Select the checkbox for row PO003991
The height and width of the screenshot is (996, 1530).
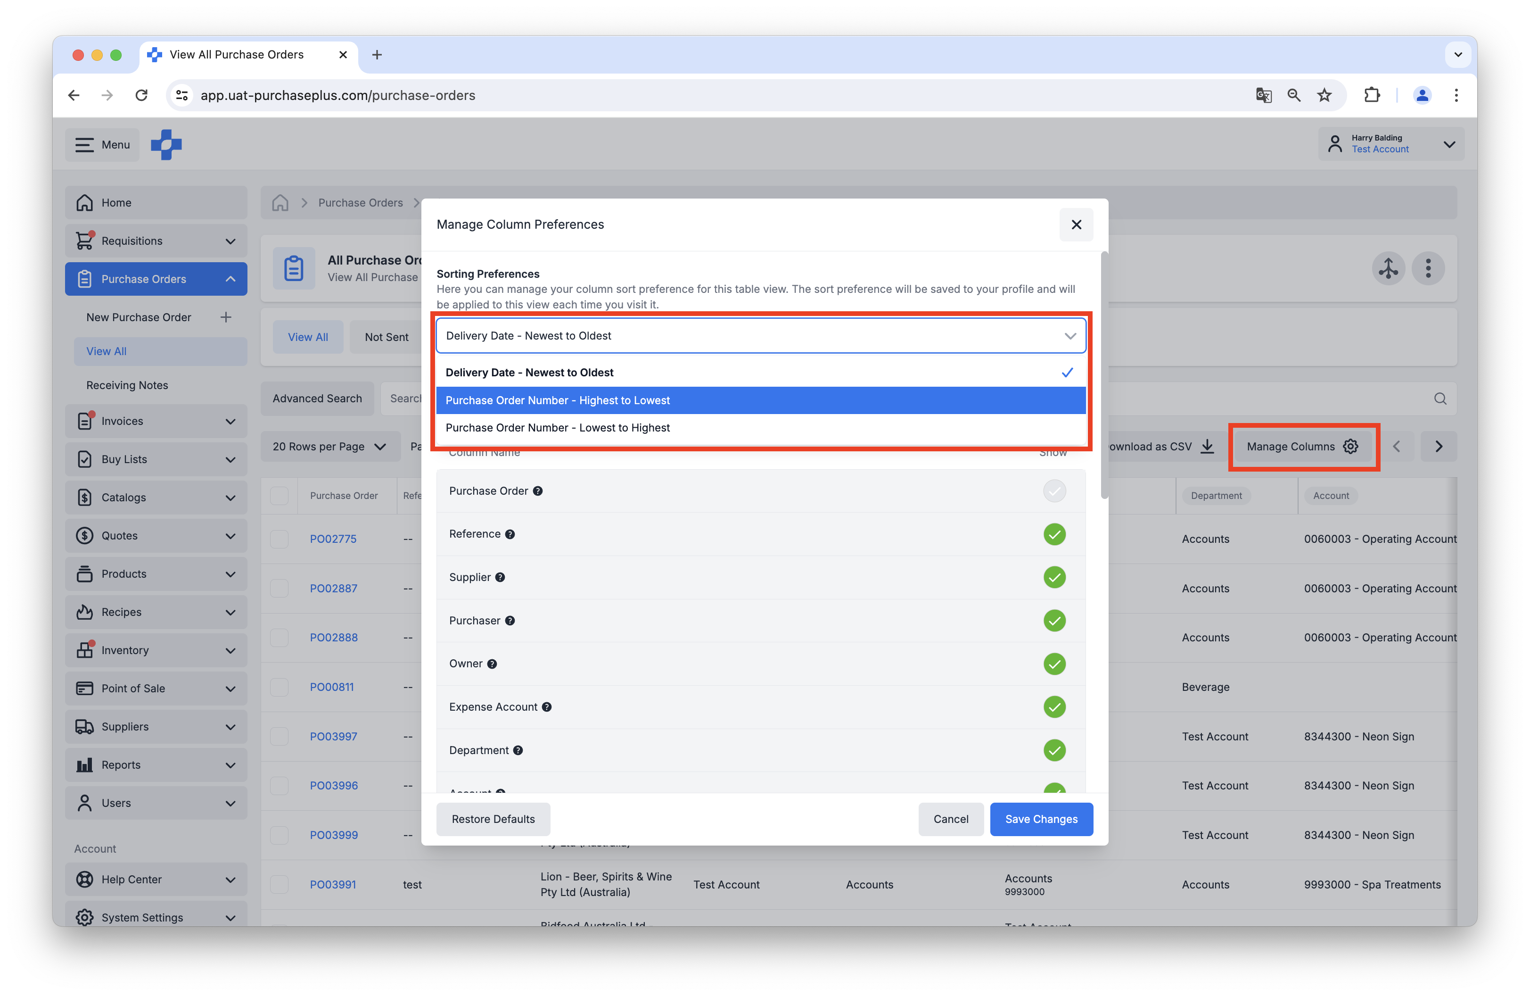click(x=279, y=884)
